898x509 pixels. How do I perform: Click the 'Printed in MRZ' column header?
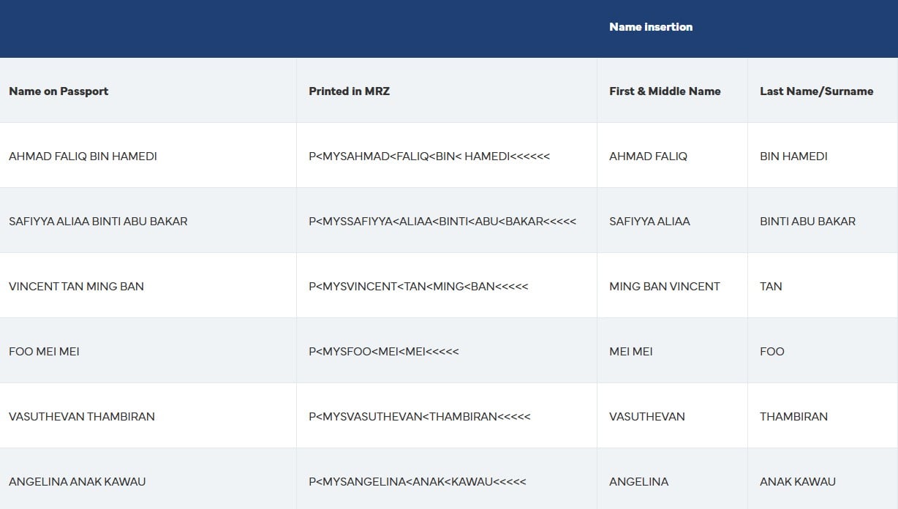coord(349,91)
